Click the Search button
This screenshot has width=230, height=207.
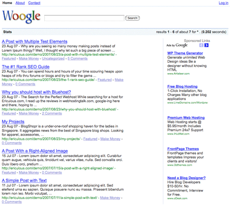[x=132, y=18]
